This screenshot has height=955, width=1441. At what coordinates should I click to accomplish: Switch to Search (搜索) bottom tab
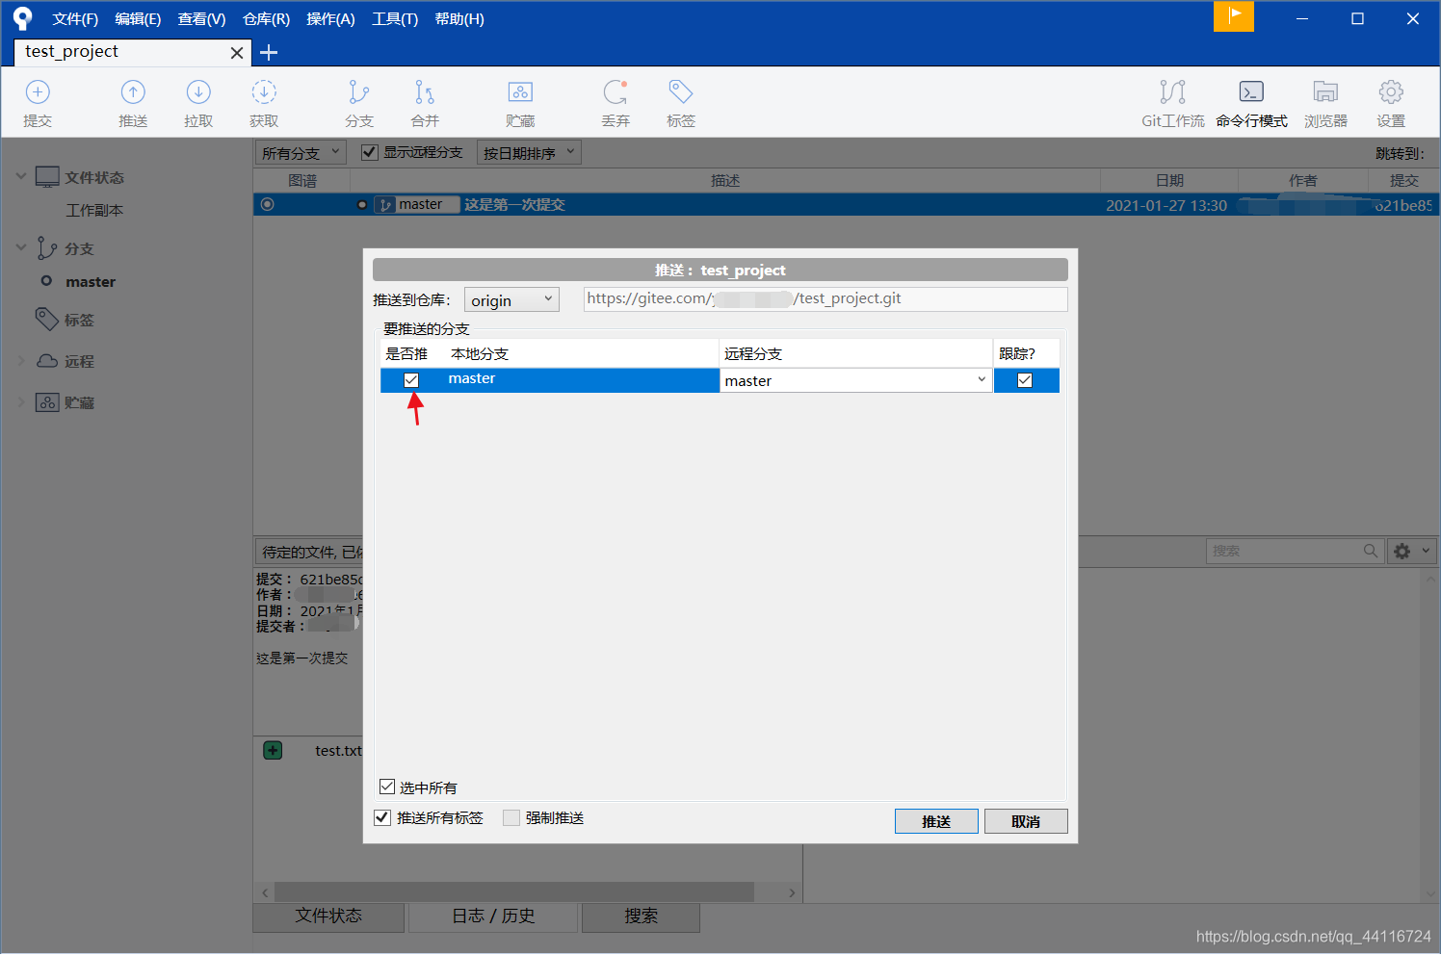click(x=641, y=916)
